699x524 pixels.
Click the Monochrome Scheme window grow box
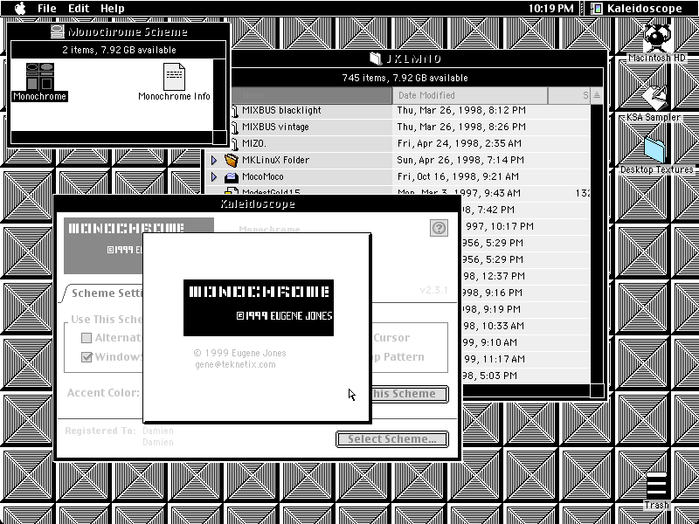[x=220, y=137]
